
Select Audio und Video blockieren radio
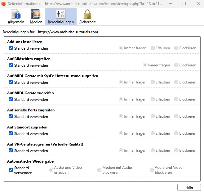152,170
